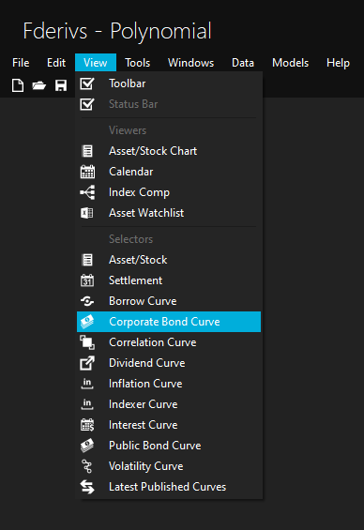Click the Open folder toolbar icon
The width and height of the screenshot is (364, 530).
[x=38, y=85]
